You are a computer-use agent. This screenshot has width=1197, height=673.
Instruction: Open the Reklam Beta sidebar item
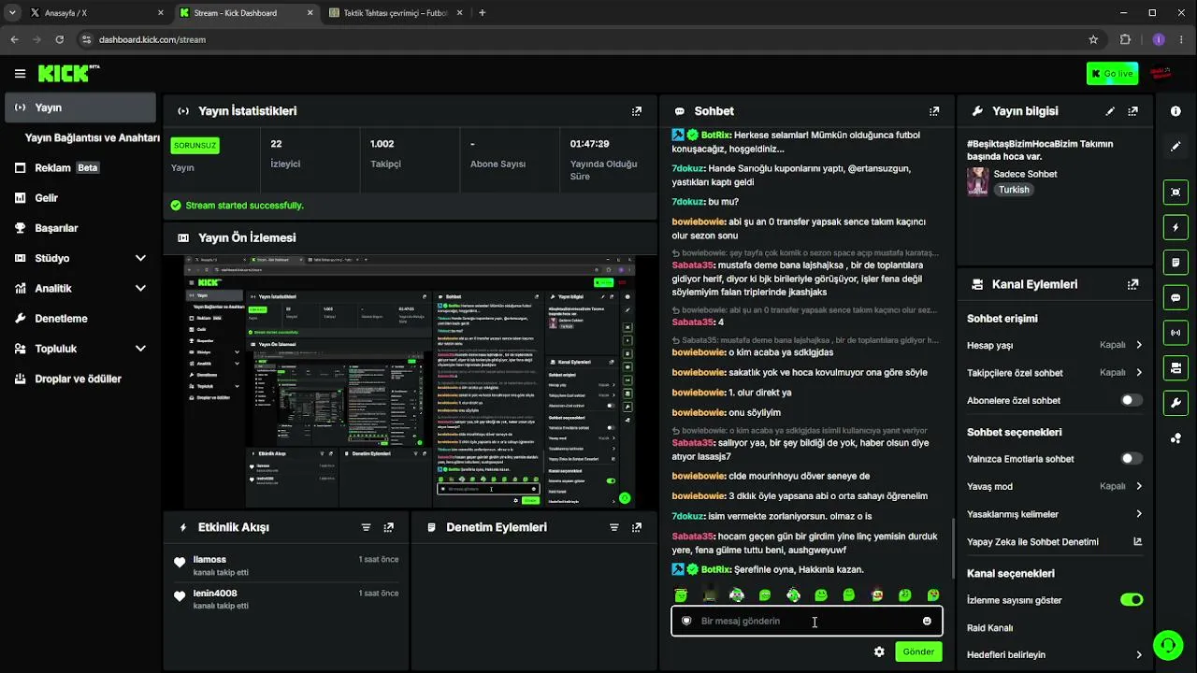coord(79,168)
